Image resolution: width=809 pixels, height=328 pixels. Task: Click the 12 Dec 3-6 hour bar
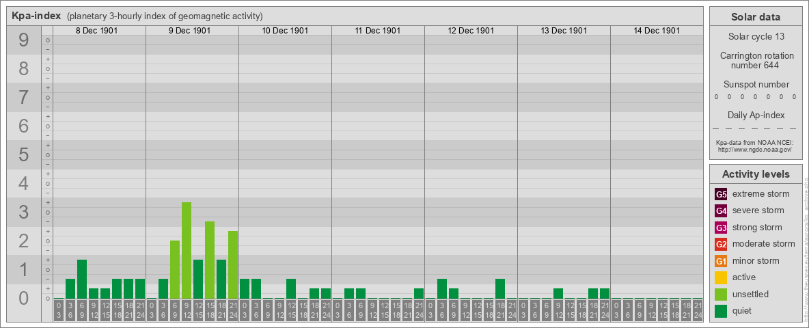click(x=441, y=288)
